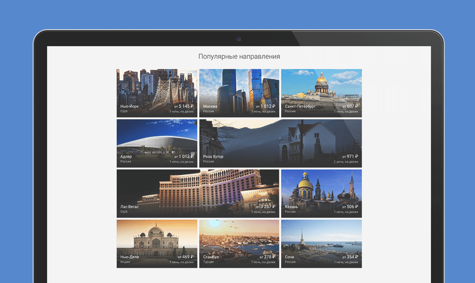Click the price 'от 378 ₽'
Viewport: 475px width, 283px height.
pos(268,257)
